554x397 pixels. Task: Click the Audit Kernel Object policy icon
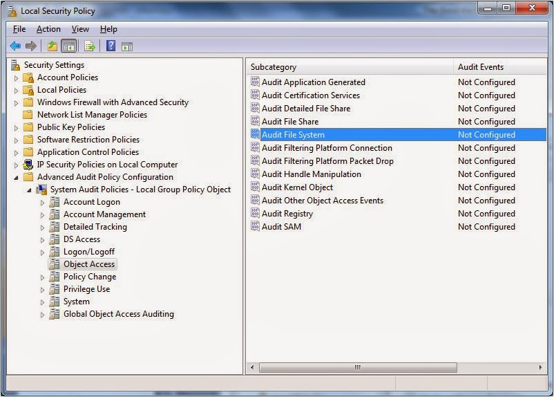[x=255, y=187]
